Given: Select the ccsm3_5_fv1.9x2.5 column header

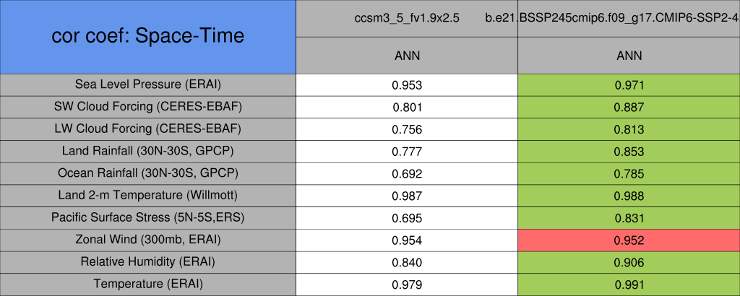Looking at the screenshot, I should 406,18.
